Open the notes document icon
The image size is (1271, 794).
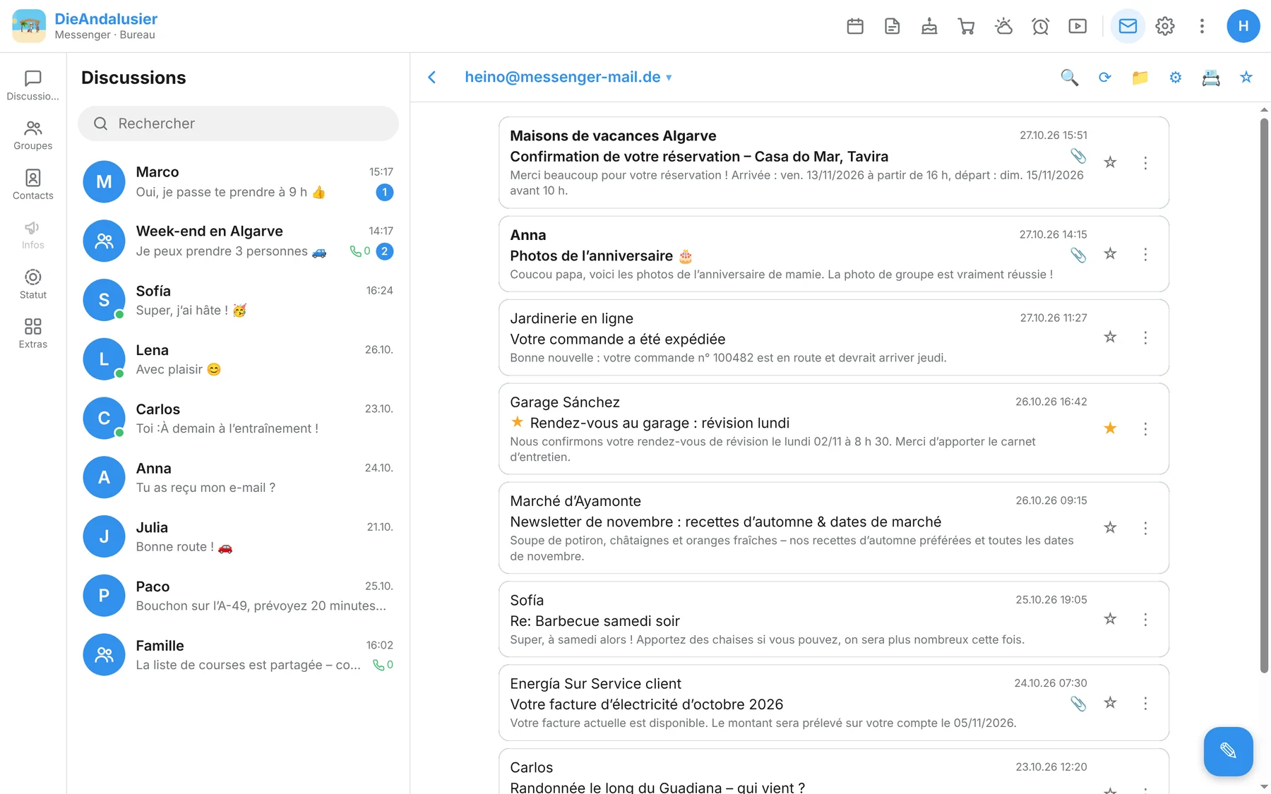click(x=893, y=26)
